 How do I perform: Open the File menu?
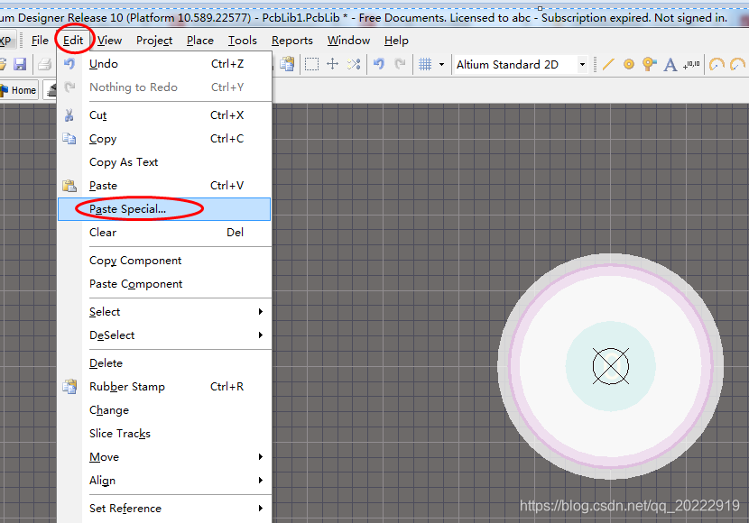point(40,41)
